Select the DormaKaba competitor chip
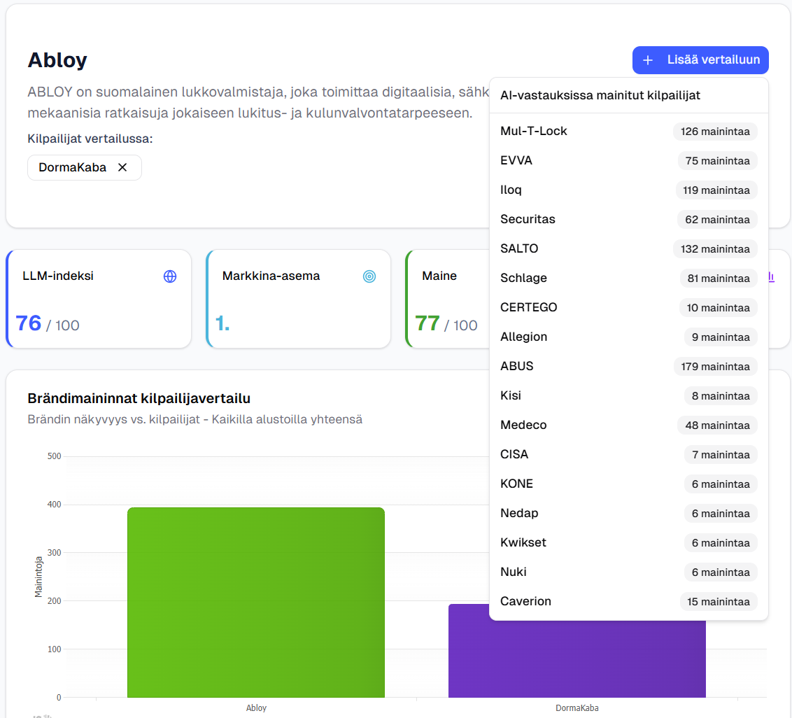The height and width of the screenshot is (718, 792). 73,167
